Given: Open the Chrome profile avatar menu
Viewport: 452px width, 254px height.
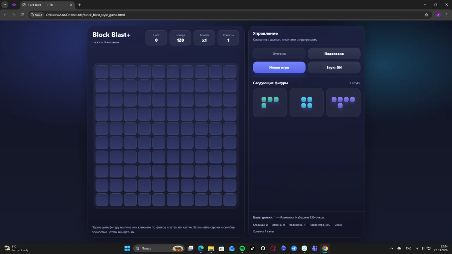Looking at the screenshot, I should [438, 15].
